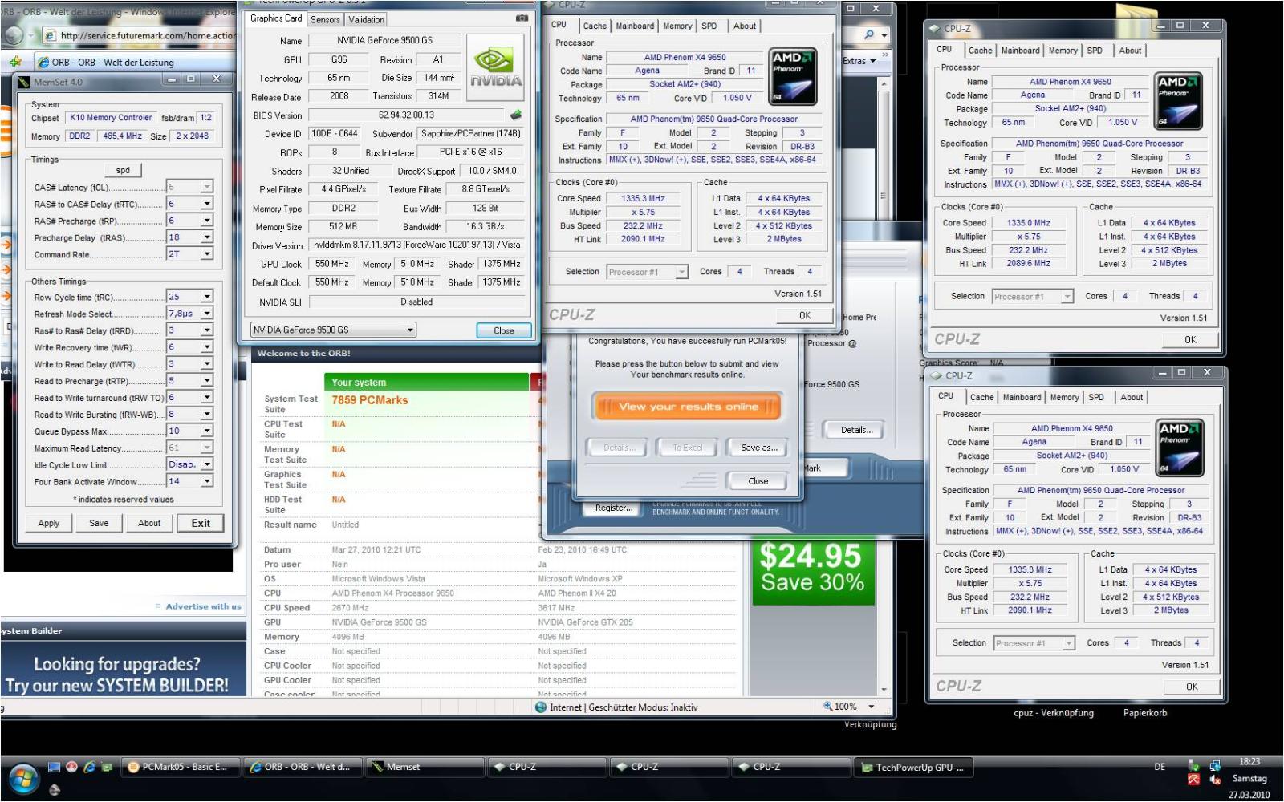Open the Row Cycle time (tRC) dropdown
Viewport: 1284px width, 802px height.
click(206, 297)
